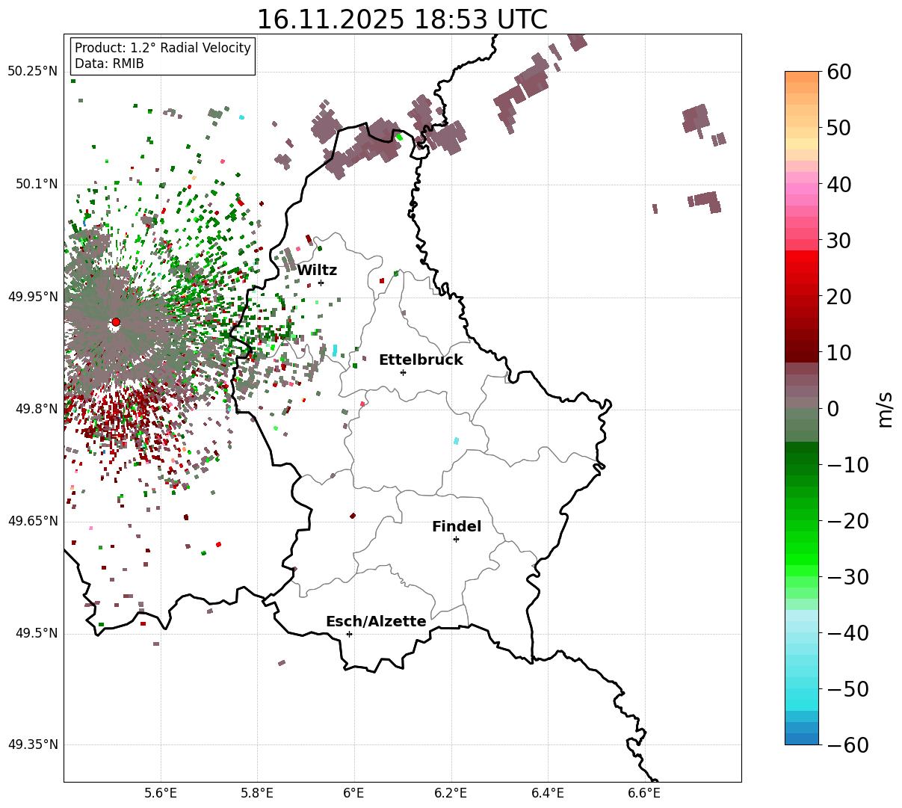This screenshot has height=808, width=902.
Task: Click the cyan velocity pixel southeast of Ettelbruck
Action: [456, 441]
